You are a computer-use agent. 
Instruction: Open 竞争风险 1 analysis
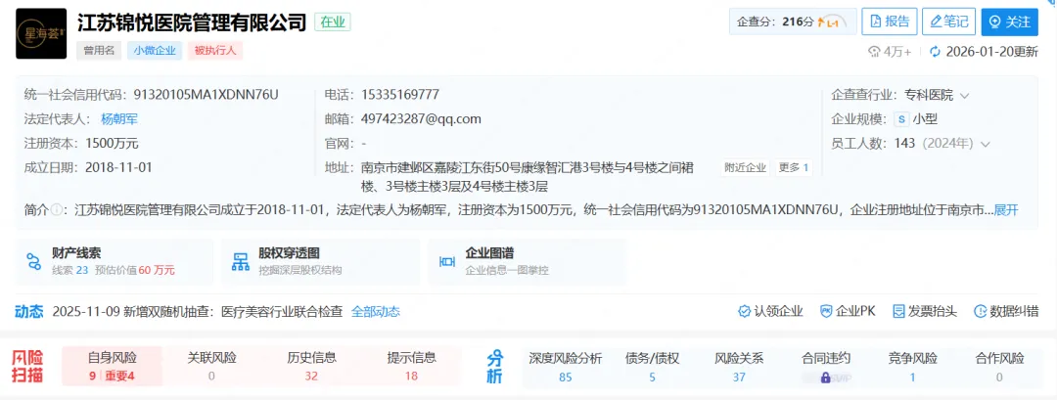click(x=913, y=367)
